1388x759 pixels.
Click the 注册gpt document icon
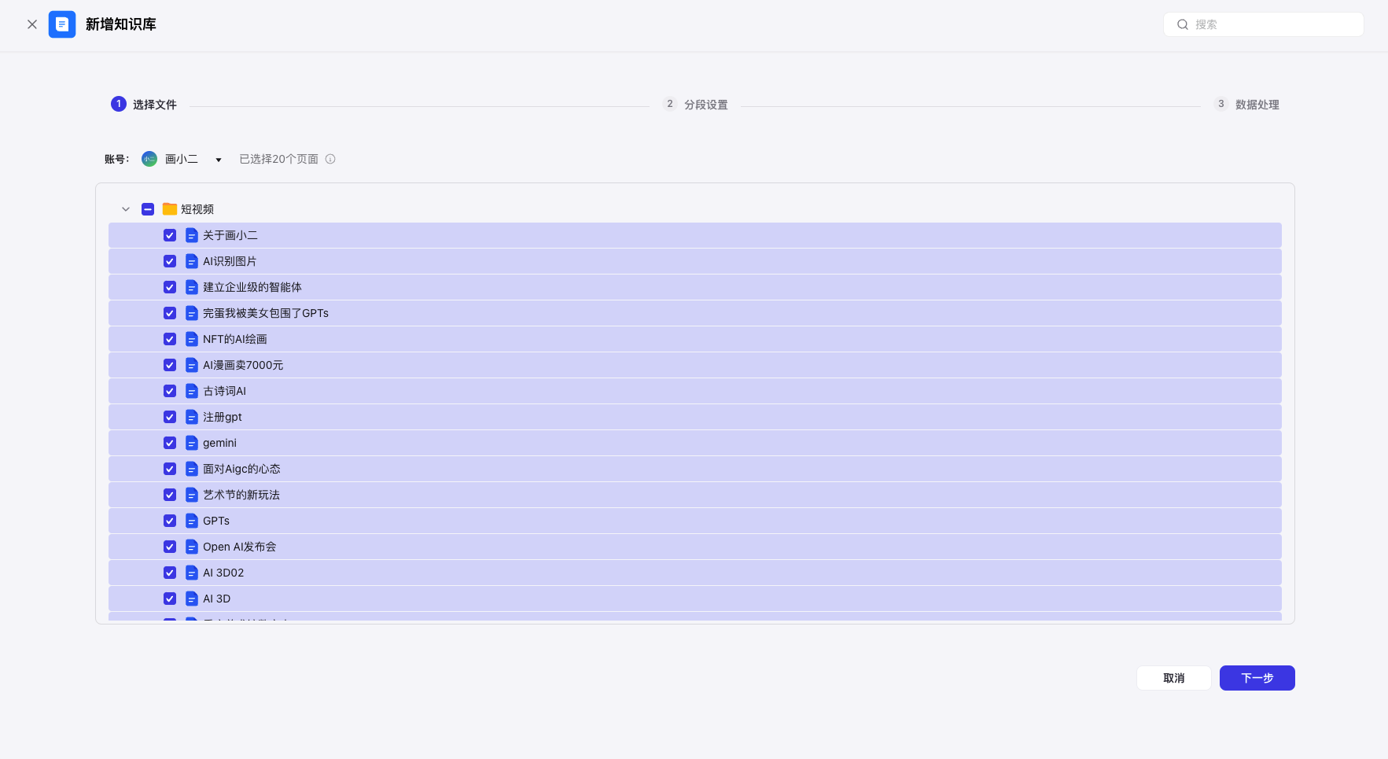(192, 417)
